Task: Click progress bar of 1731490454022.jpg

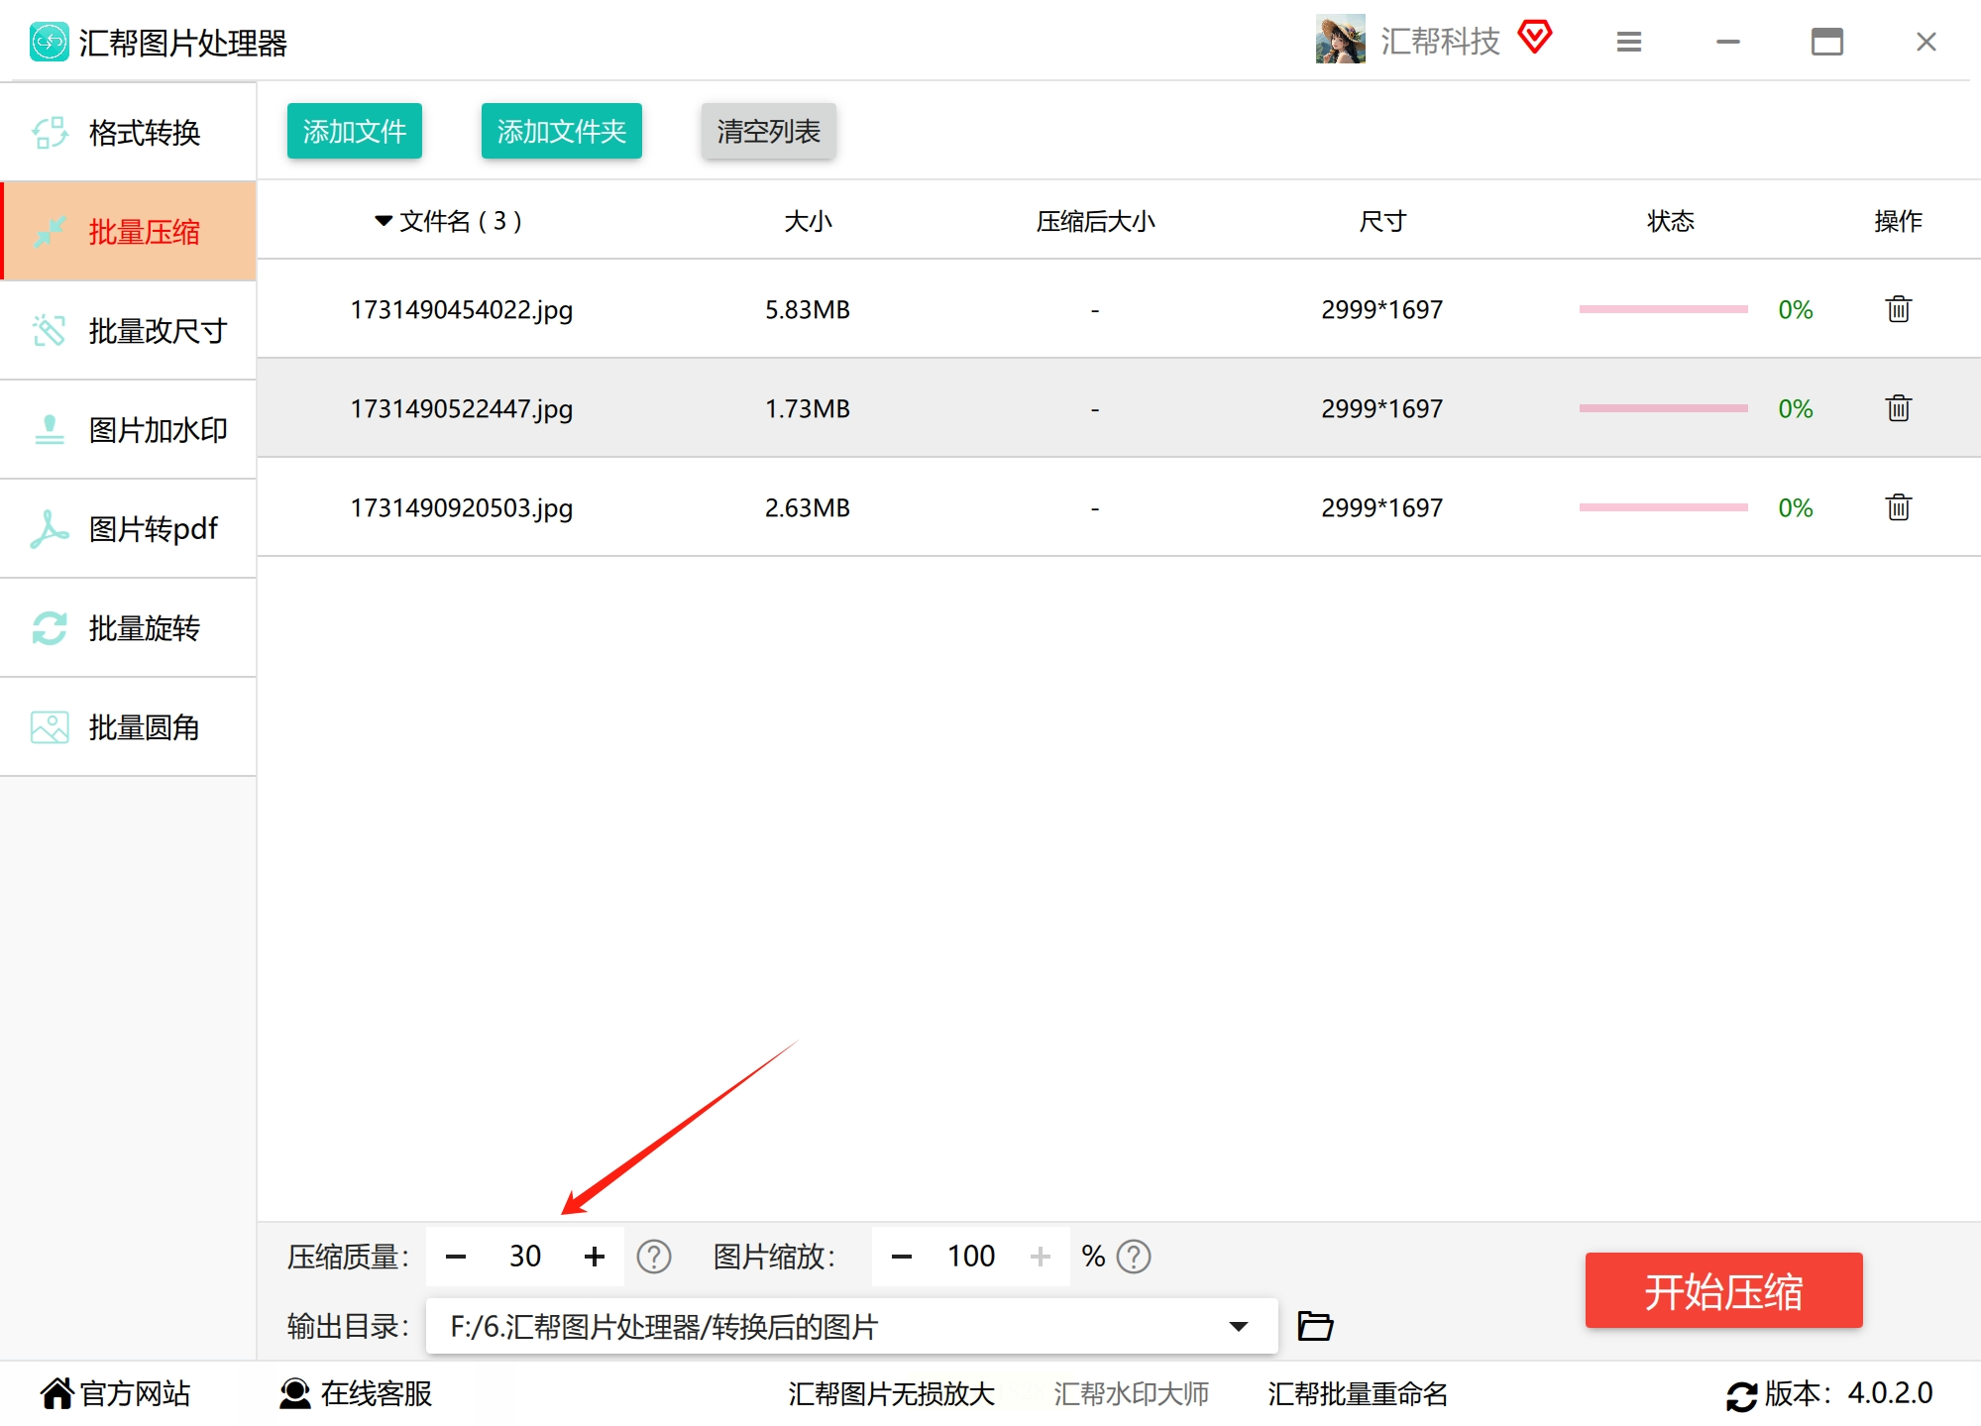Action: pos(1663,309)
